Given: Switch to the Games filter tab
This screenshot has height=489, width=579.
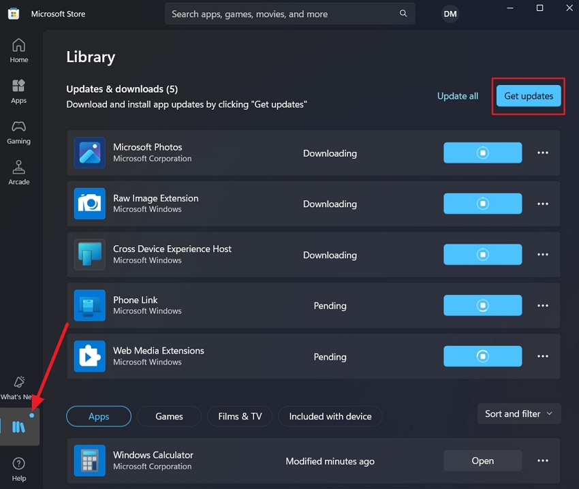Looking at the screenshot, I should [169, 416].
